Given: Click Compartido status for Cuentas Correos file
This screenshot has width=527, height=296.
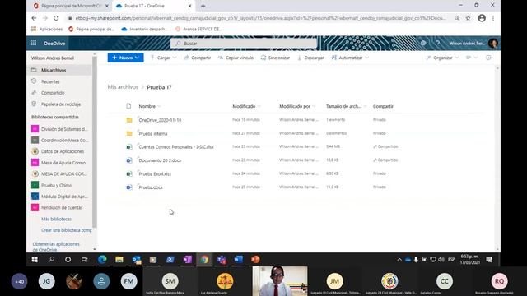Looking at the screenshot, I should point(385,146).
